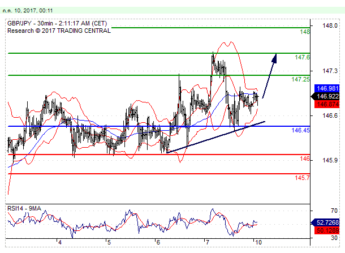Select the chart title 'GBP/JPY - 30min - 2:11:17 AM (CET)'
Image resolution: width=345 pixels, height=253 pixels.
(57, 23)
